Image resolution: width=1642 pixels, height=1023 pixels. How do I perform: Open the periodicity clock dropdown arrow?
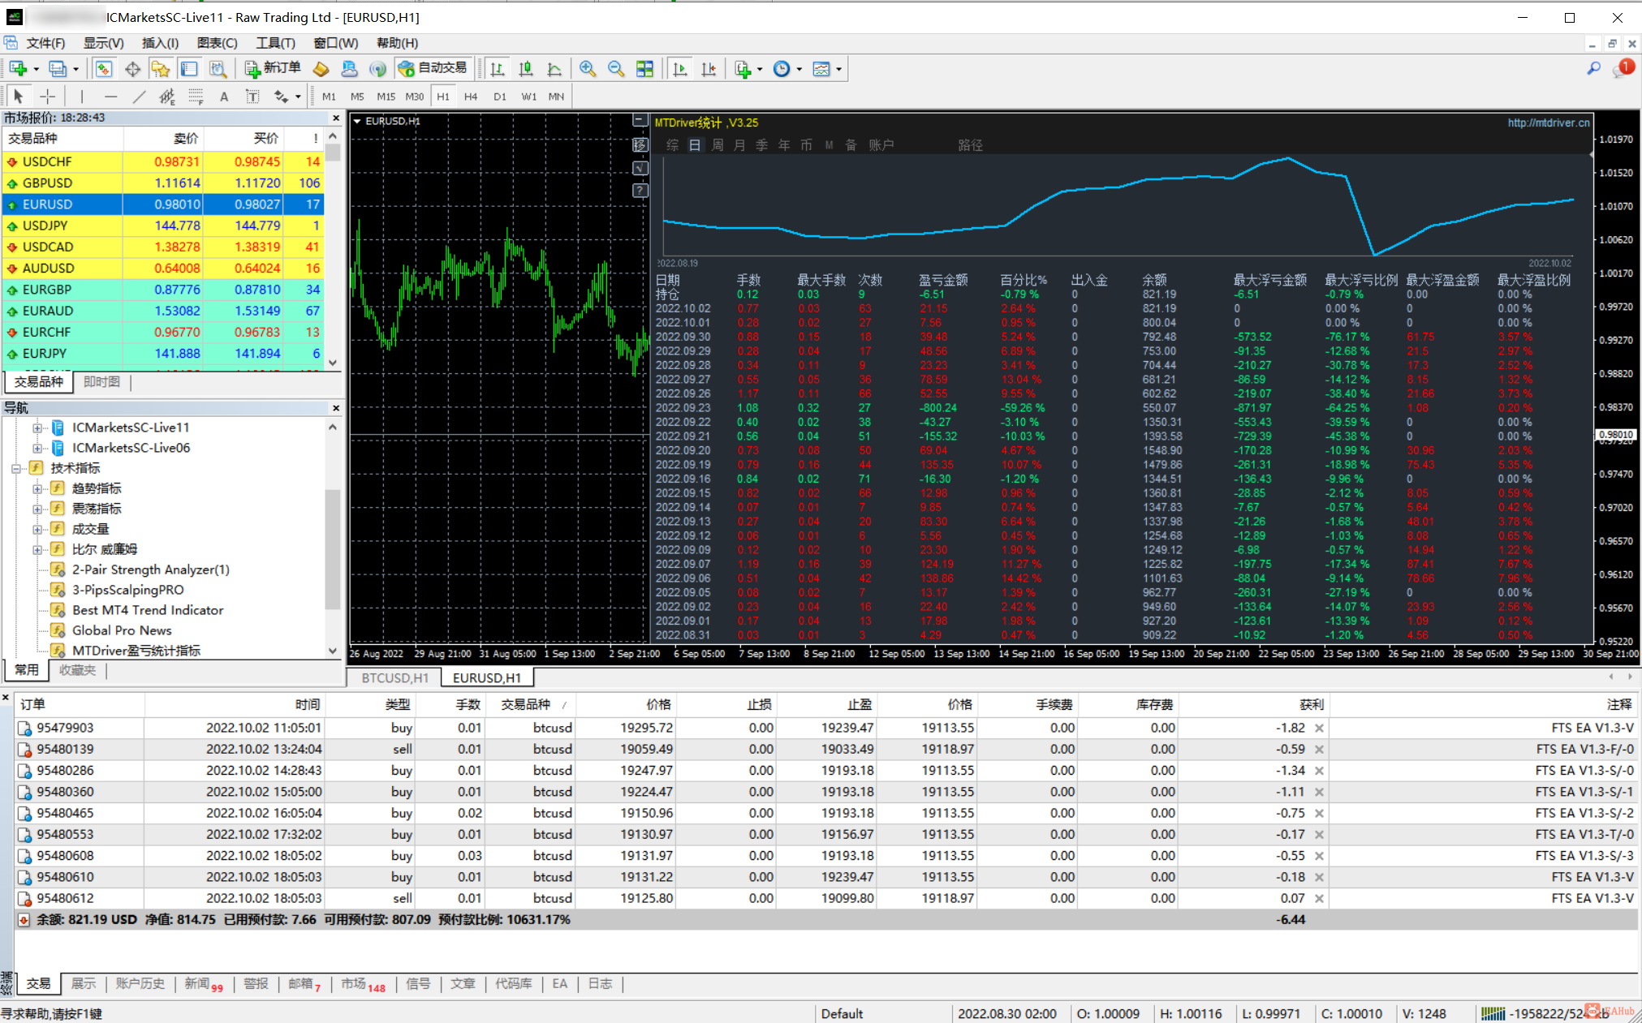click(799, 70)
